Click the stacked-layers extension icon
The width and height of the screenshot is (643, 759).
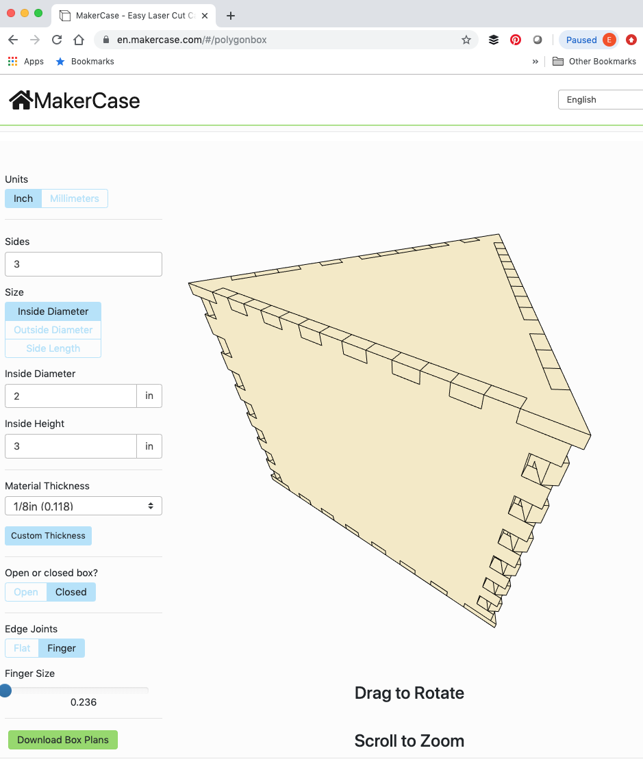493,40
